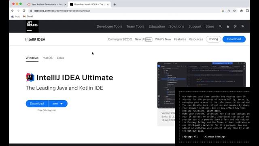
Task: Open the irctc bookmark
Action: 15,16
